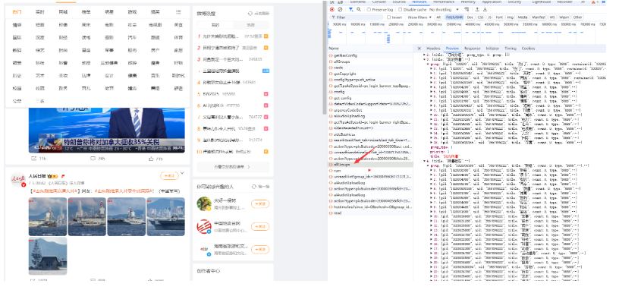This screenshot has height=290, width=619.
Task: Show more DevTools tabs chevron
Action: coord(583,2)
